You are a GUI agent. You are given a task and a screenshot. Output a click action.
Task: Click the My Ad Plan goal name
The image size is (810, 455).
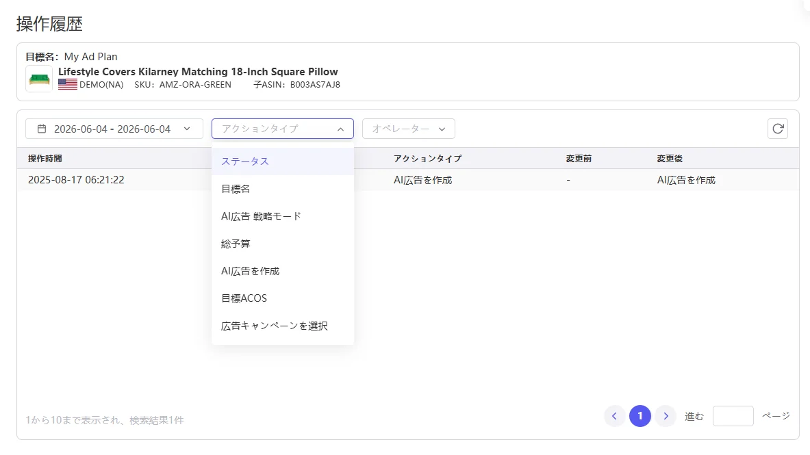click(x=90, y=57)
